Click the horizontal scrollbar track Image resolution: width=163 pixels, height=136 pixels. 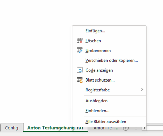(155, 128)
